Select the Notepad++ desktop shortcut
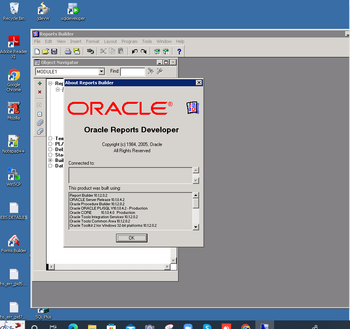This screenshot has height=329, width=350. pos(14,144)
